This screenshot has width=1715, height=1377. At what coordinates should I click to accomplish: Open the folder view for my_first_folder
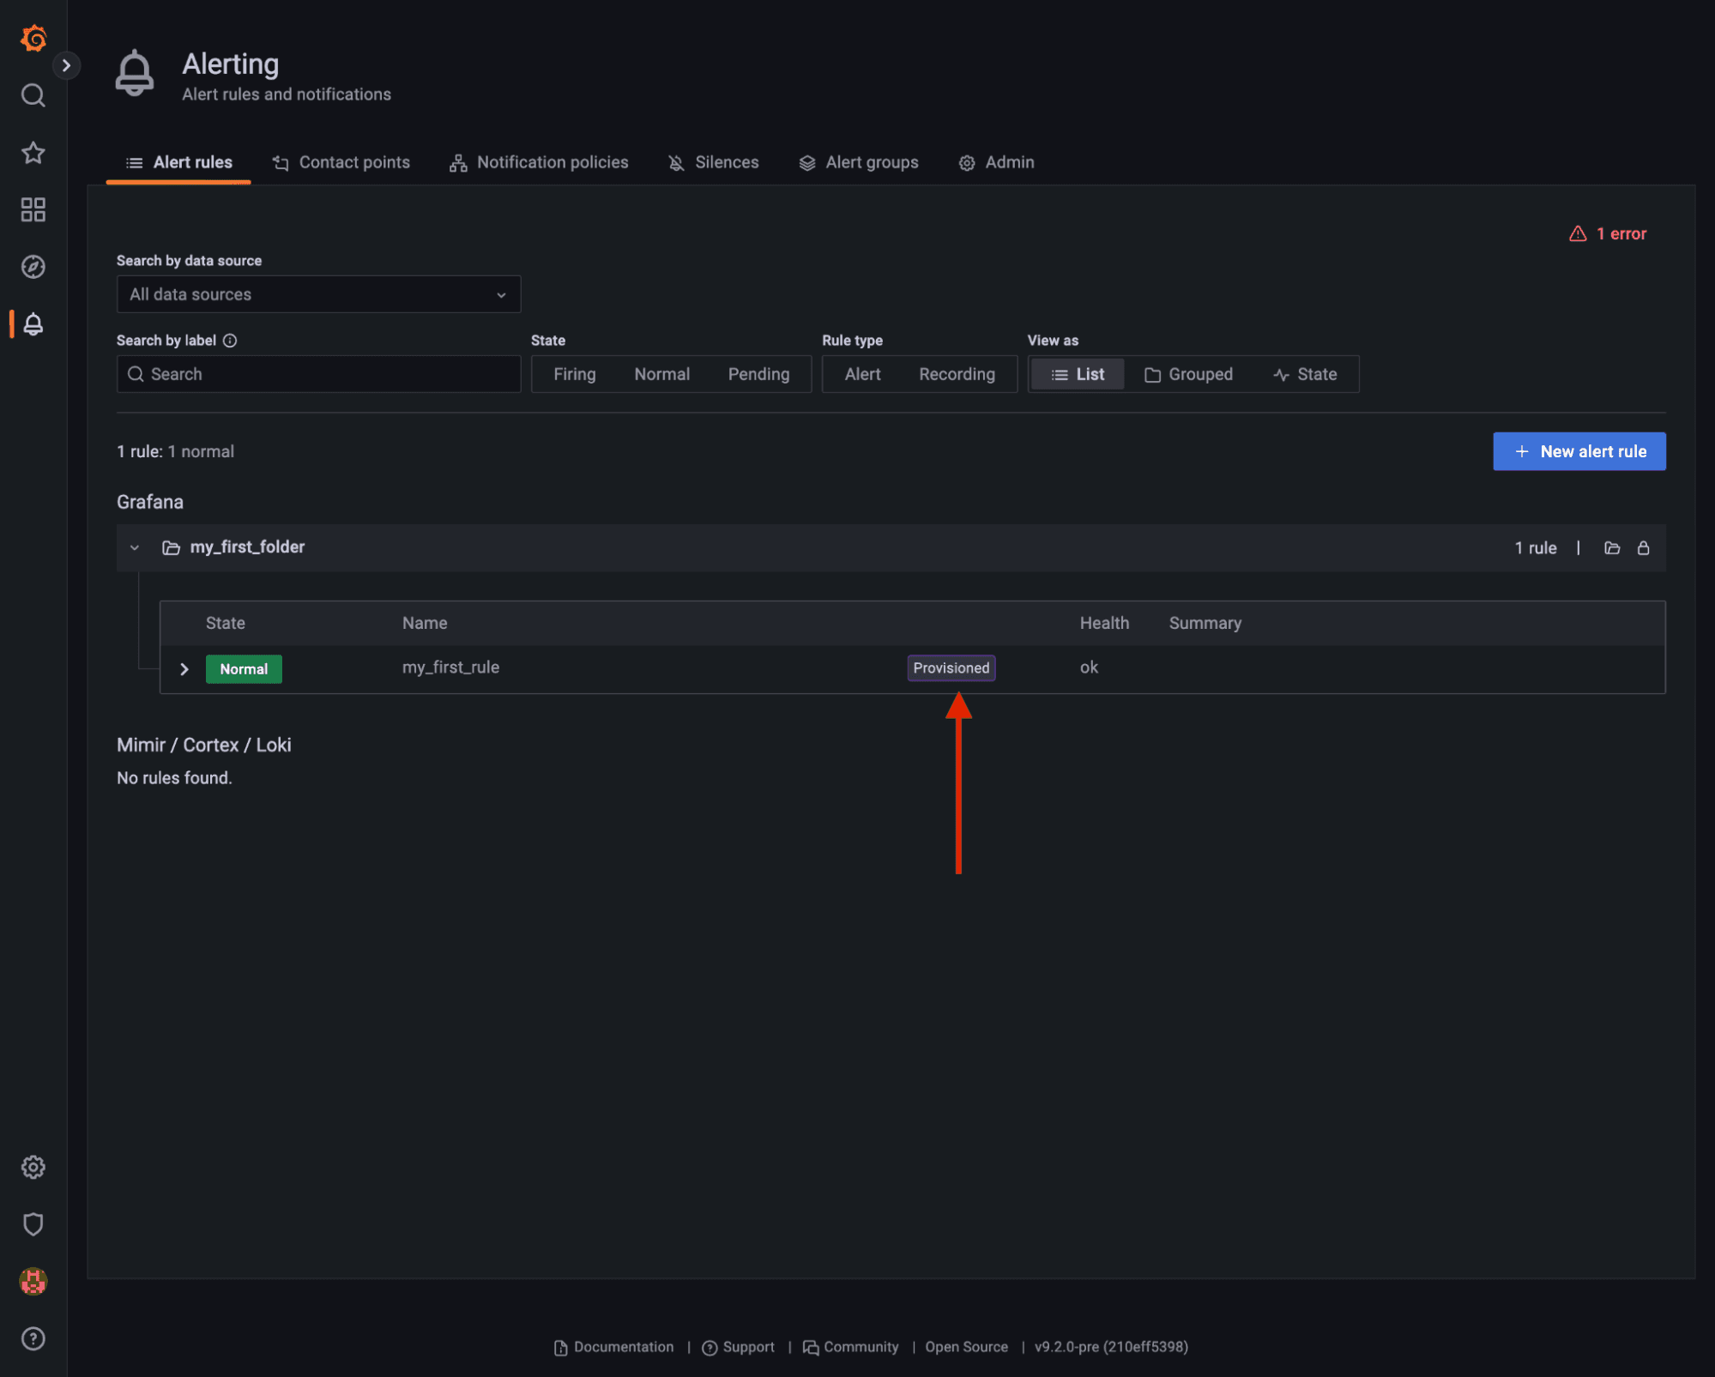(1611, 547)
